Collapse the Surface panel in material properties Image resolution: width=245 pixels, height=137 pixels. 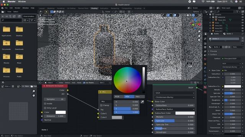pyautogui.click(x=213, y=54)
